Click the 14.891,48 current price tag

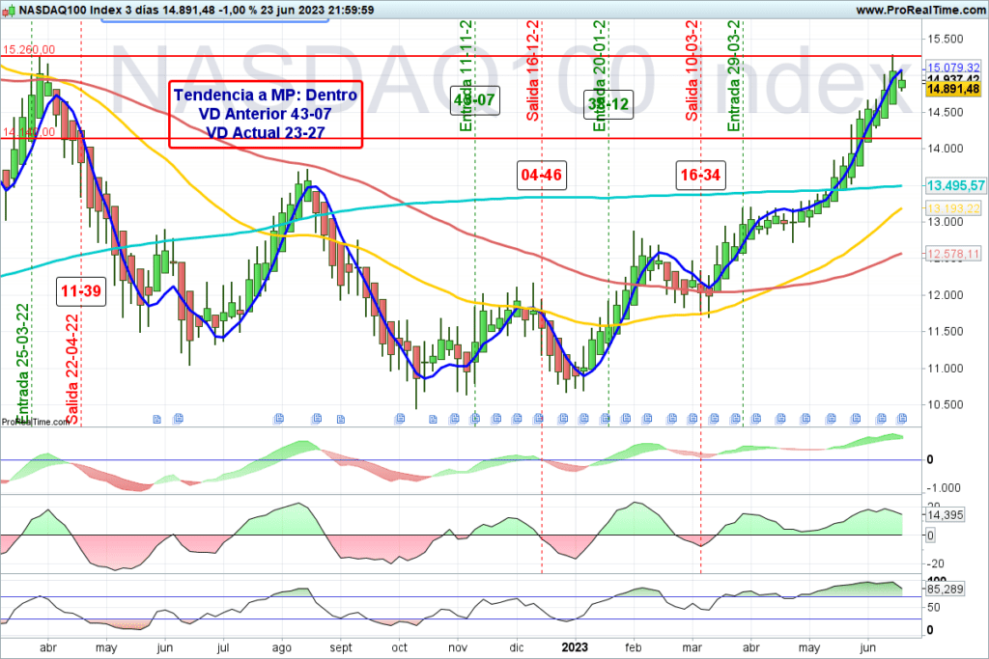pos(953,90)
